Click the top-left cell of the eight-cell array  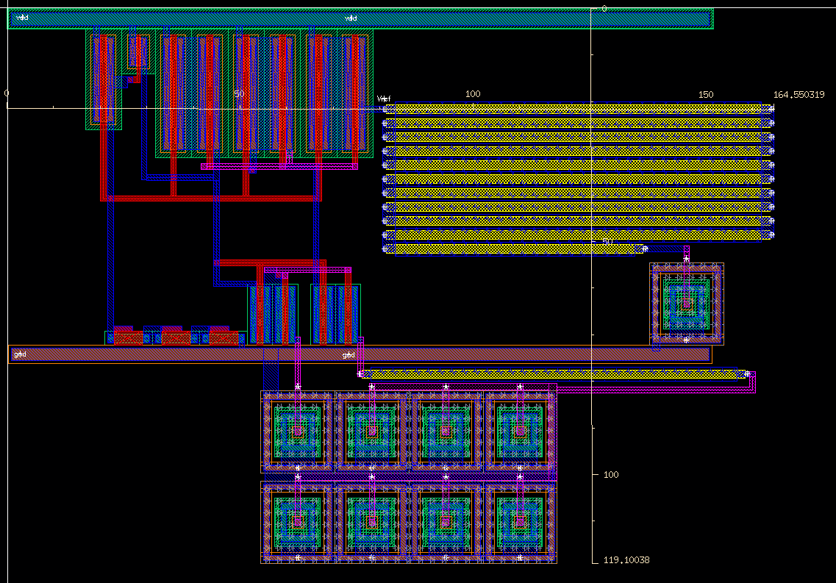pos(298,431)
